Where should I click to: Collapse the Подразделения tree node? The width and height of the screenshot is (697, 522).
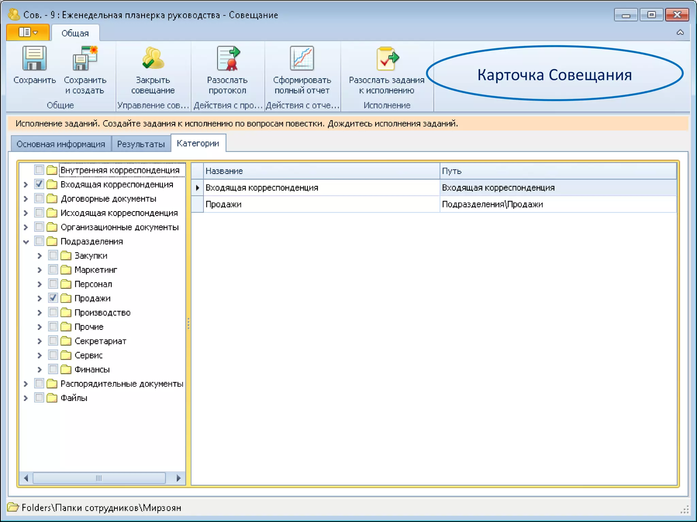(26, 242)
